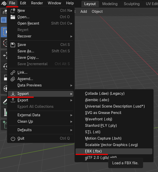The height and width of the screenshot is (172, 158).
Task: Open the Window menu
Action: [x=54, y=3]
